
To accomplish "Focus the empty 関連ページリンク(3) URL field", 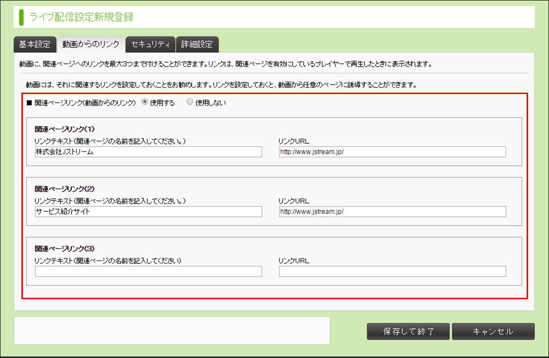I will point(393,271).
